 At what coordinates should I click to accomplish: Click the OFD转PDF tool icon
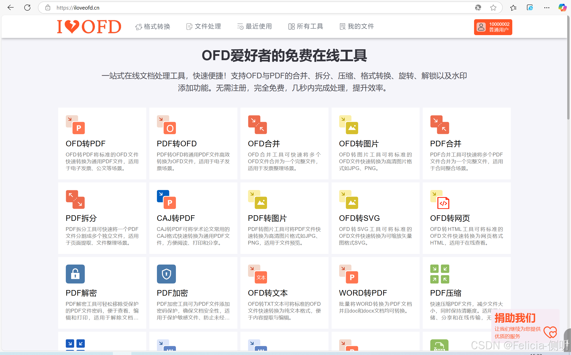tap(75, 125)
